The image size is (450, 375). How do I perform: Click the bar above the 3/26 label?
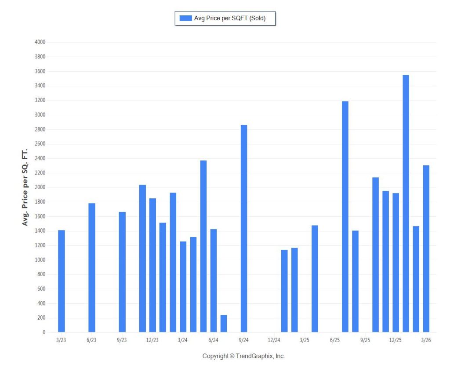[426, 249]
